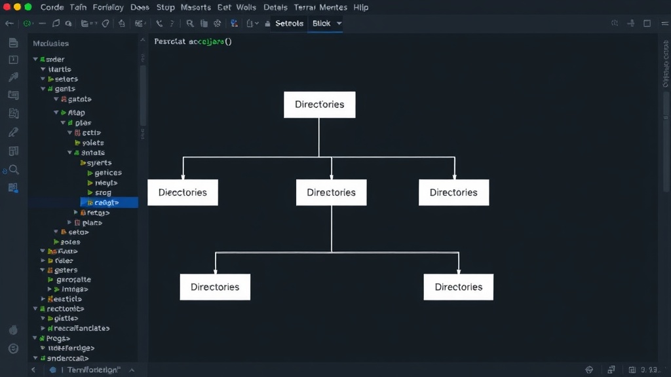Collapse the Modusies panel with the up caret

pyautogui.click(x=142, y=40)
